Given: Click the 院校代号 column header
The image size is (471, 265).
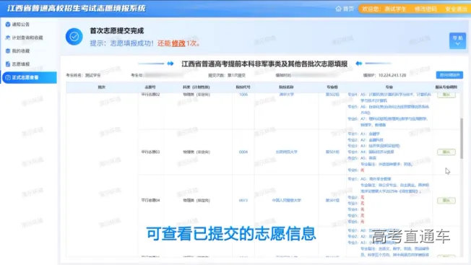Looking at the screenshot, I should tap(243, 87).
